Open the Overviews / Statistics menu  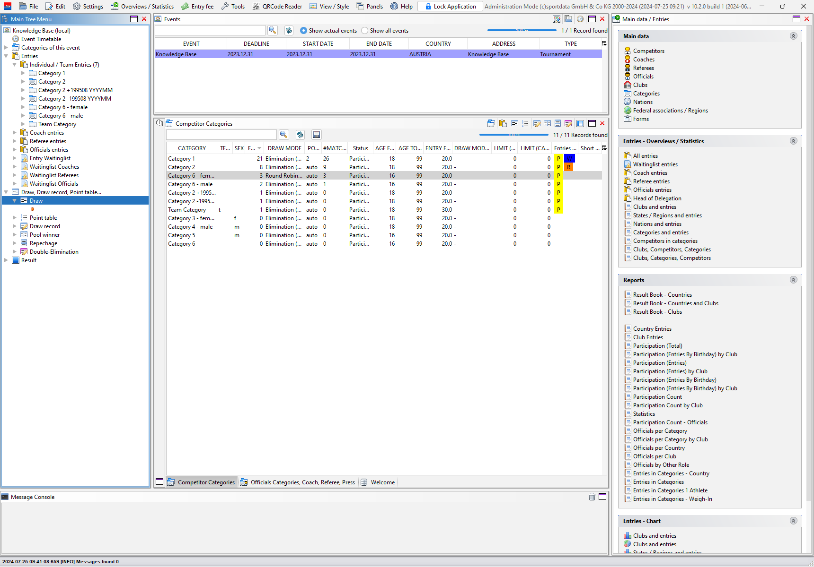(142, 6)
